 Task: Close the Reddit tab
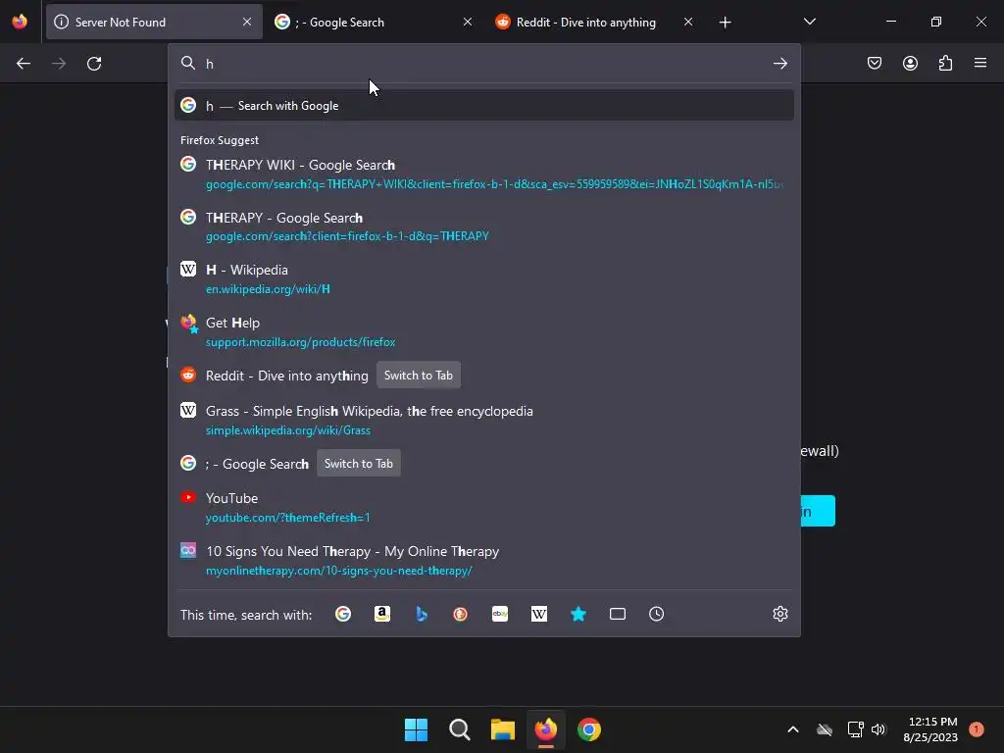coord(688,22)
